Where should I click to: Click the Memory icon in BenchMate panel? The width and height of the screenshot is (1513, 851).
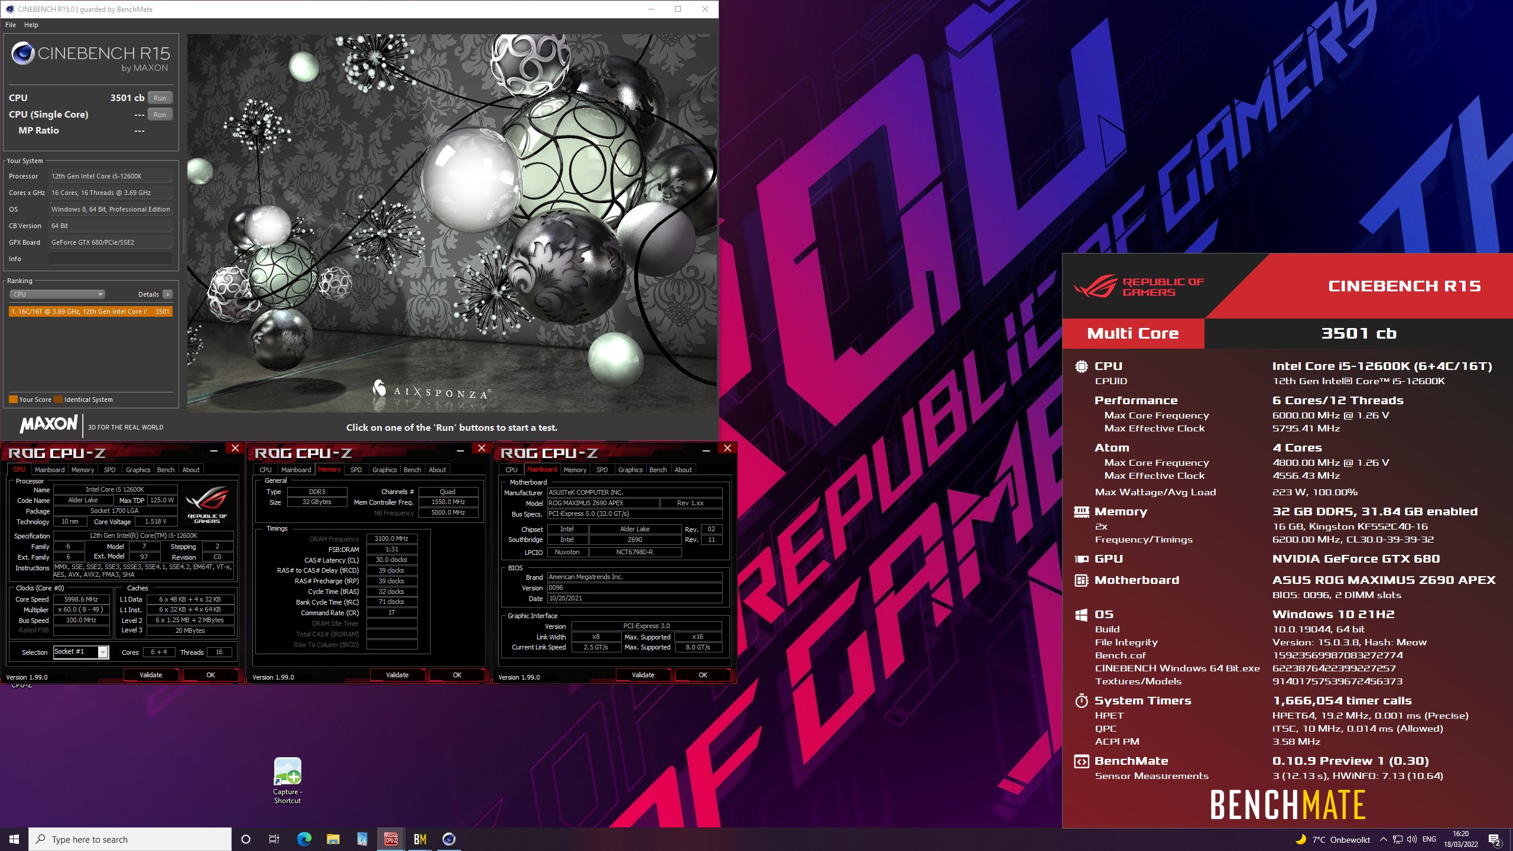(1082, 512)
